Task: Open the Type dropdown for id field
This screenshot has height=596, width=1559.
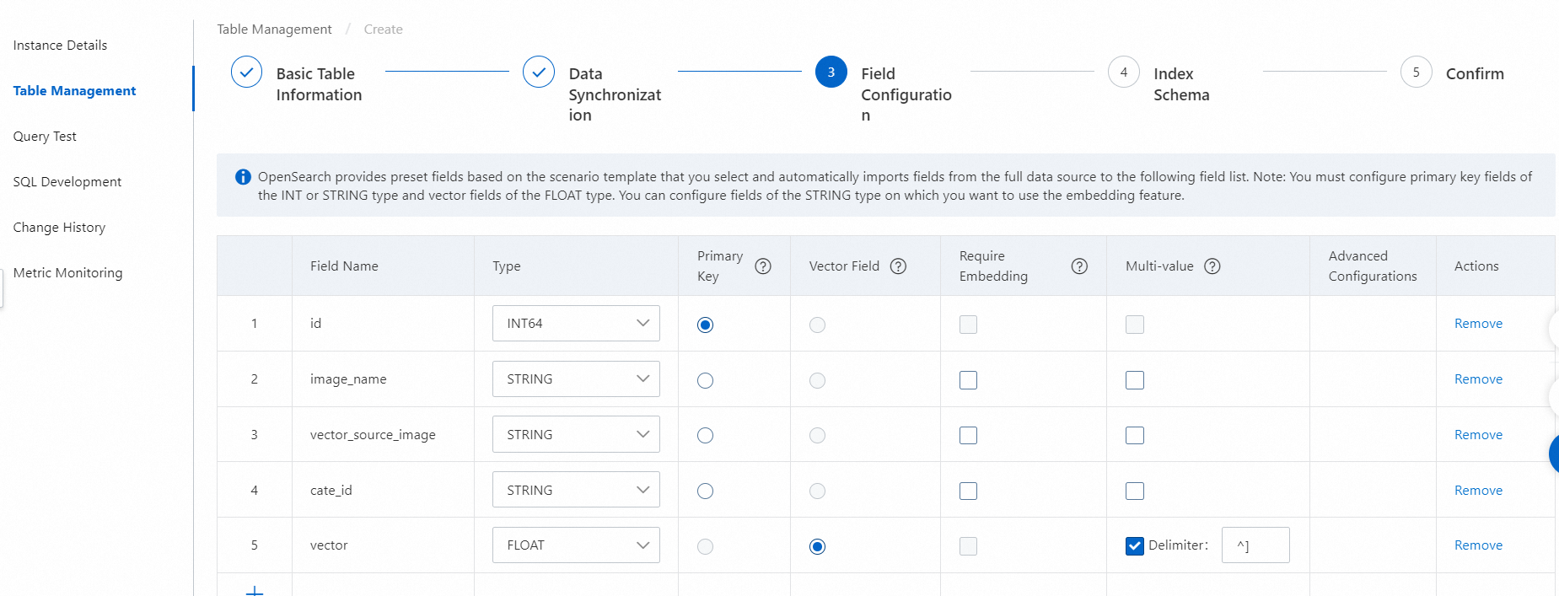Action: pos(576,324)
